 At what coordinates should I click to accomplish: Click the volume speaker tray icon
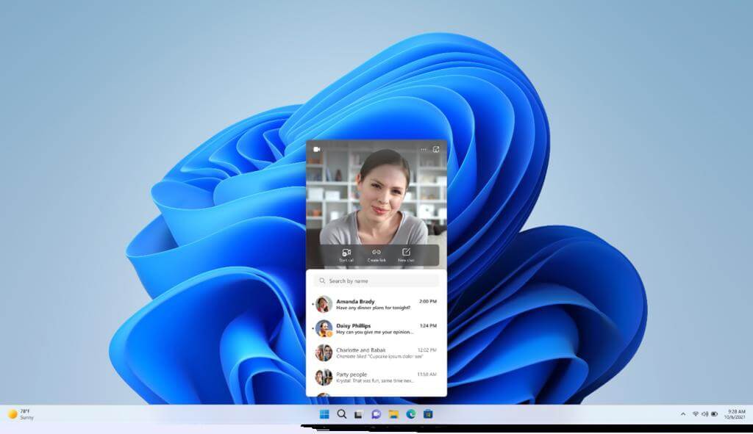[704, 414]
